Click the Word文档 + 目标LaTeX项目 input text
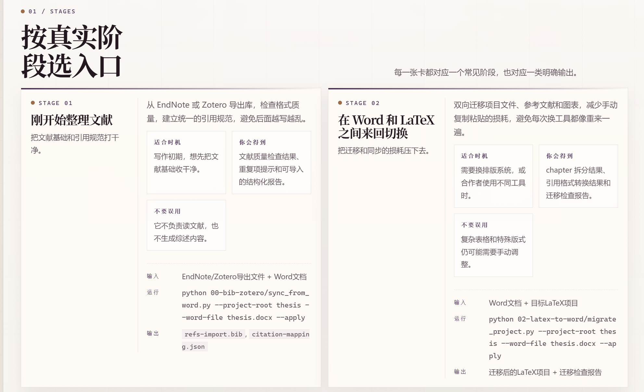The height and width of the screenshot is (392, 644). click(534, 303)
